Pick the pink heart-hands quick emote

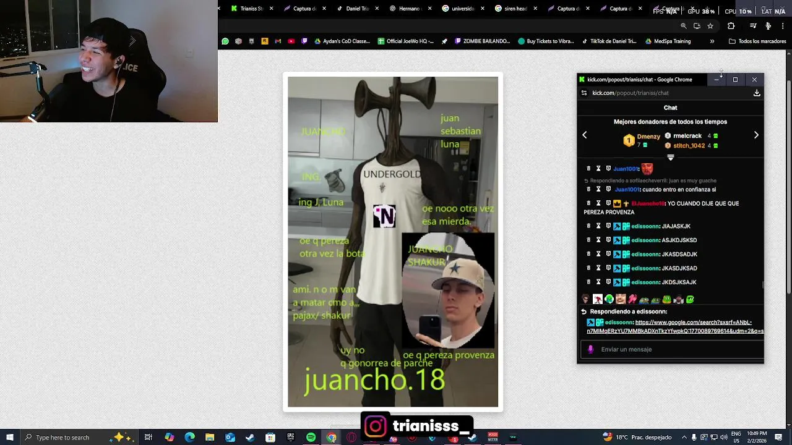pyautogui.click(x=632, y=300)
